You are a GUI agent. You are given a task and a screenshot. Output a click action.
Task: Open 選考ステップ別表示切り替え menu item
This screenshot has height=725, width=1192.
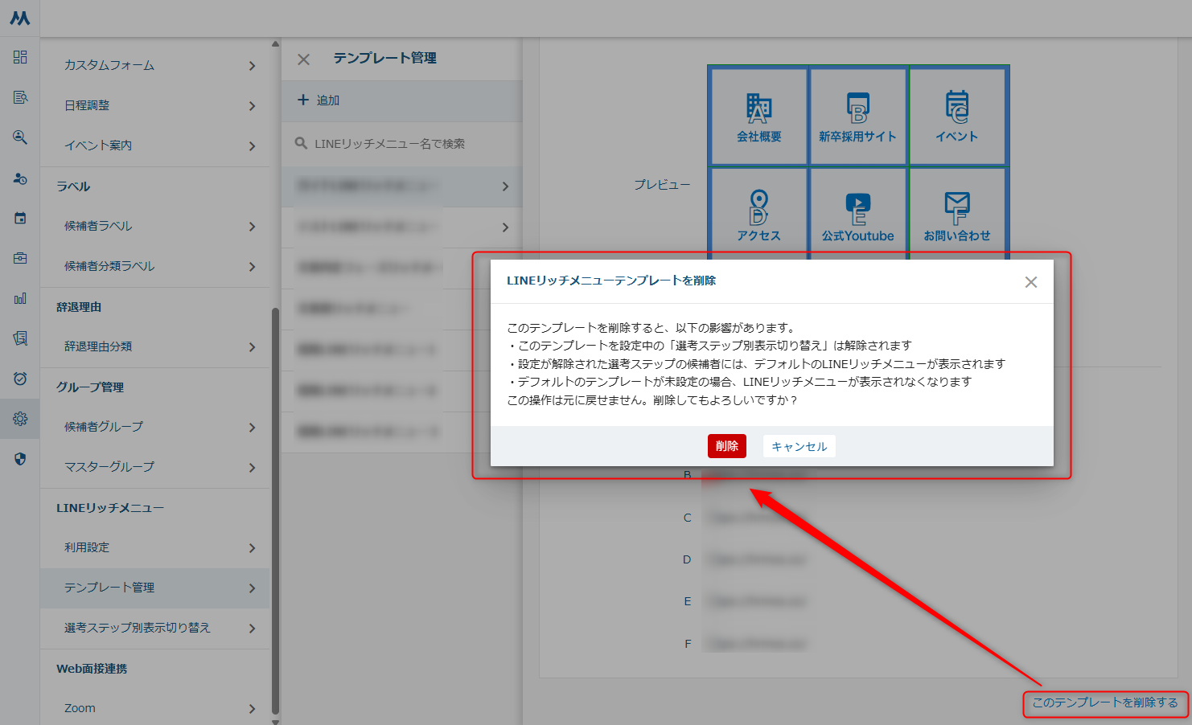157,628
